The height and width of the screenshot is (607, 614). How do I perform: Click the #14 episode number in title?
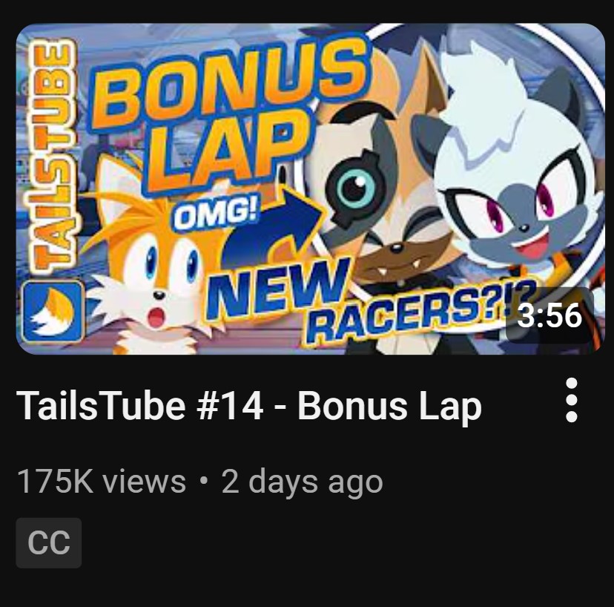(230, 406)
